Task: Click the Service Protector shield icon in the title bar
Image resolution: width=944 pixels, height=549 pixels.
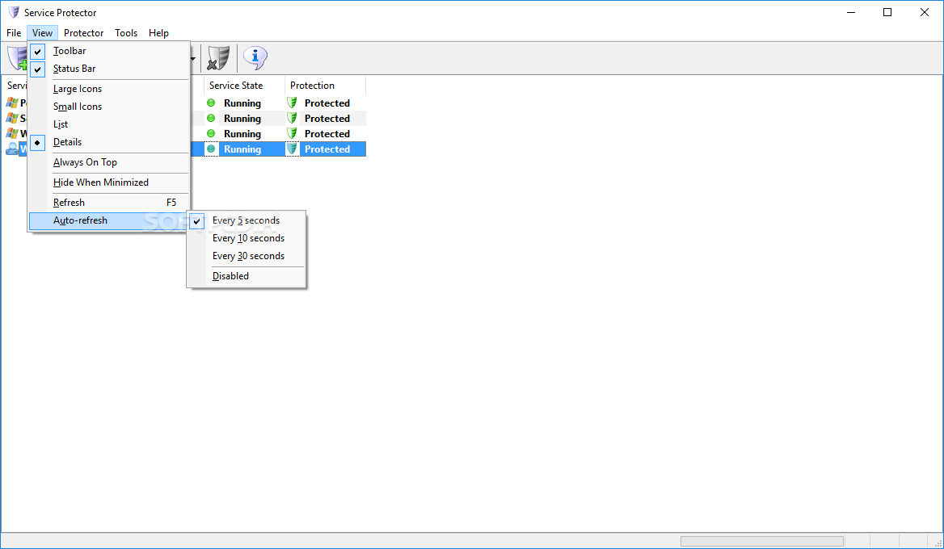Action: (x=13, y=12)
